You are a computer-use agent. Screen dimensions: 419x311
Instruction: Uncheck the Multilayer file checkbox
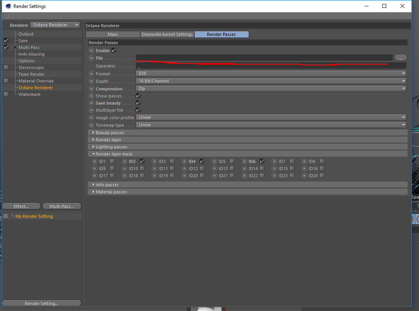tap(138, 110)
